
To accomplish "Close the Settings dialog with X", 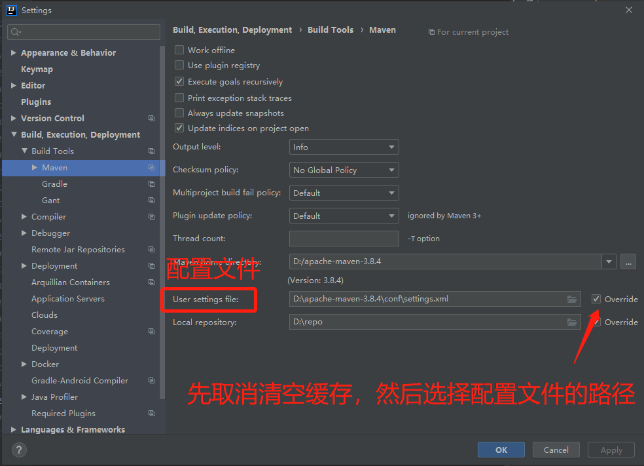I will (x=629, y=10).
